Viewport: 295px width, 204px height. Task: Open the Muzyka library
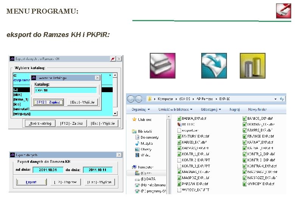click(144, 143)
